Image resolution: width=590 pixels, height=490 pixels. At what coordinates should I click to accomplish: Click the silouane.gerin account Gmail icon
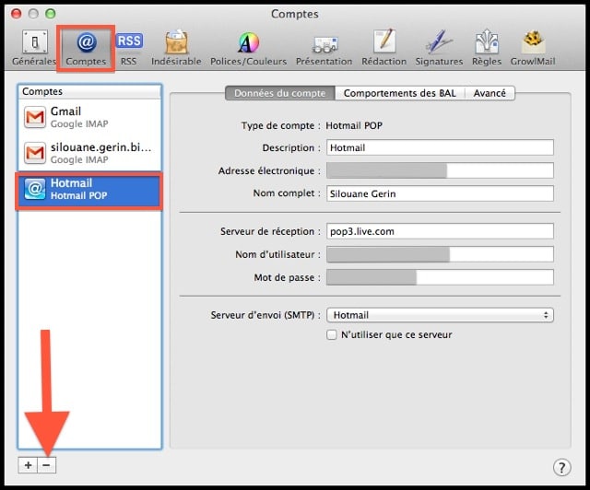[35, 153]
